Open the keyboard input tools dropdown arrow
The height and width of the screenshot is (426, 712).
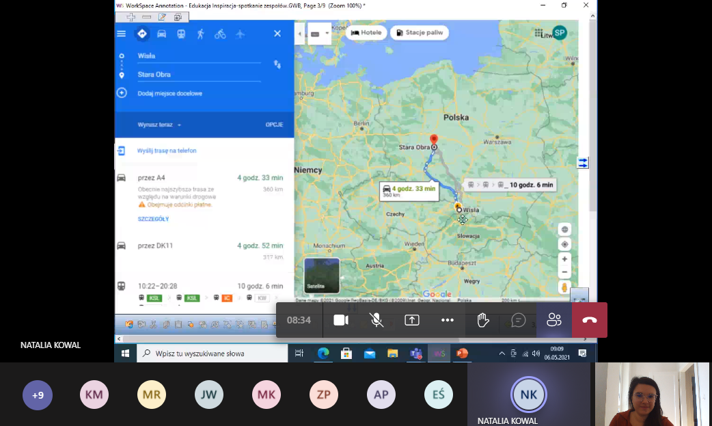coord(327,33)
